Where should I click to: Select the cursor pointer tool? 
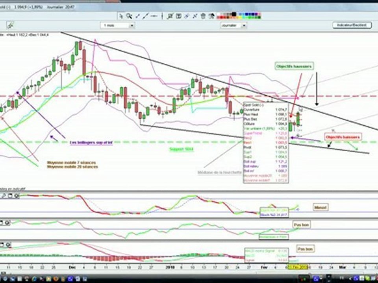pos(121,16)
